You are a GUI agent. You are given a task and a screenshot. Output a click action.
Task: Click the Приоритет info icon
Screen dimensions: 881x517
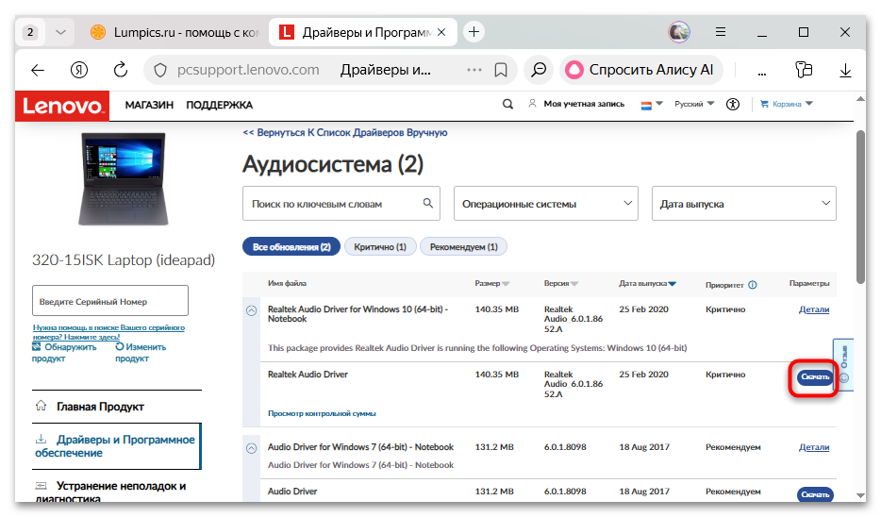[x=753, y=285]
